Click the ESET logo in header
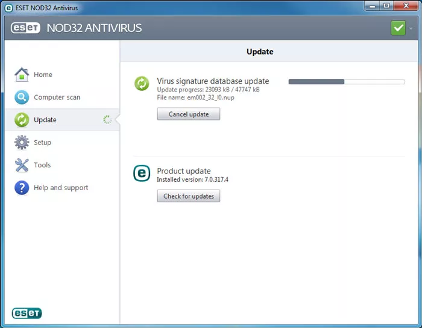The width and height of the screenshot is (422, 328). click(25, 28)
